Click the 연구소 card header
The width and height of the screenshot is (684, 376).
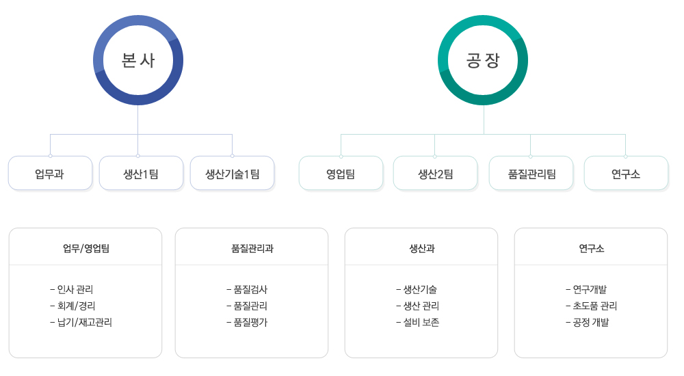click(x=591, y=248)
